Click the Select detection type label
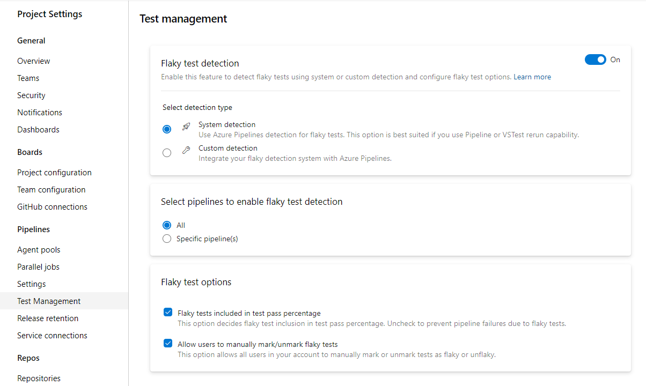The height and width of the screenshot is (386, 646). pos(197,107)
